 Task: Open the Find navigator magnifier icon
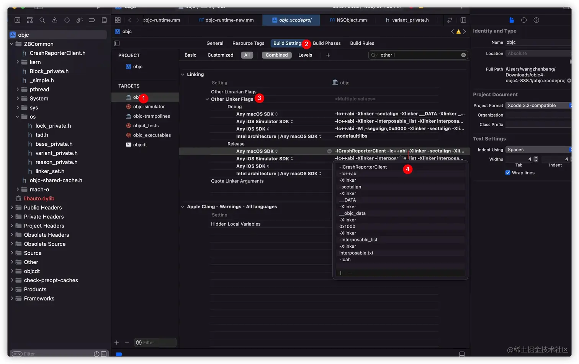(x=42, y=20)
